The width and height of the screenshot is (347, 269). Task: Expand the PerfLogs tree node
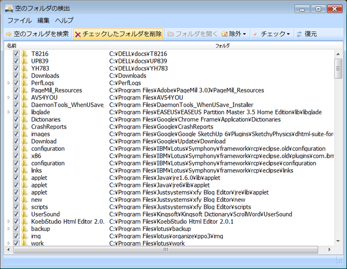[x=9, y=83]
